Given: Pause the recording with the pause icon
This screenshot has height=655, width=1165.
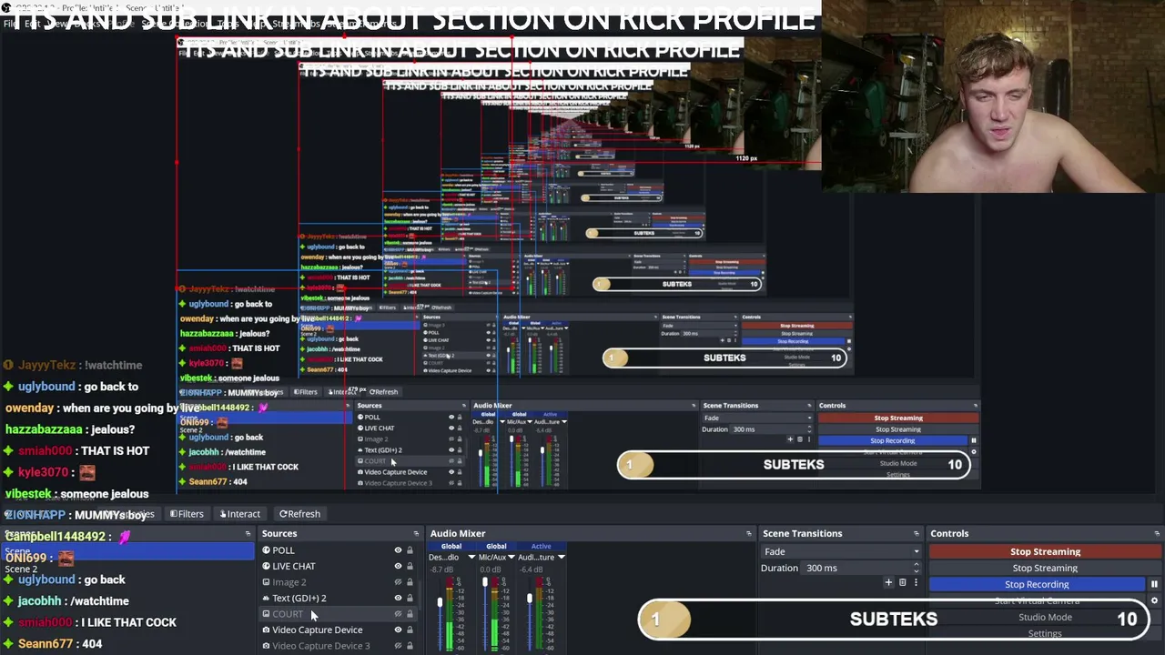Looking at the screenshot, I should point(1154,585).
